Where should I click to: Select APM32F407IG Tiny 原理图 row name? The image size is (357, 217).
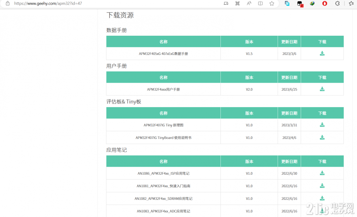164,125
